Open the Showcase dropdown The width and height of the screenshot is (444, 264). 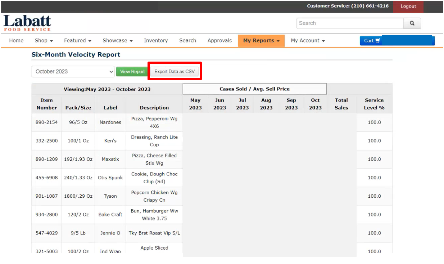[117, 40]
